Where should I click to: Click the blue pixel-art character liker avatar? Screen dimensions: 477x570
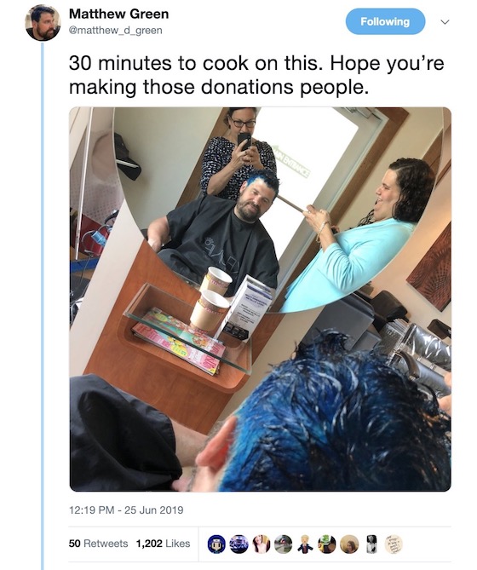pos(216,544)
